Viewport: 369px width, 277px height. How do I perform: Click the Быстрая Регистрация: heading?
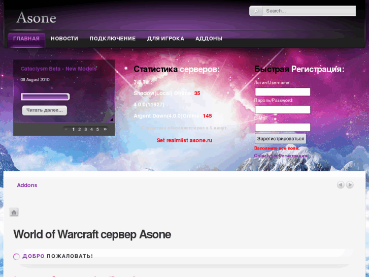pyautogui.click(x=299, y=69)
